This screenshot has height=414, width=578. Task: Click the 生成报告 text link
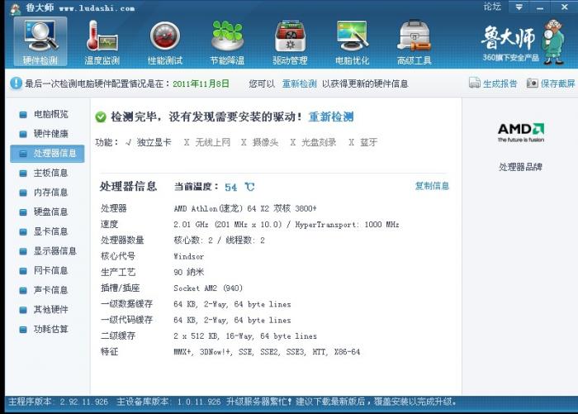click(x=500, y=83)
